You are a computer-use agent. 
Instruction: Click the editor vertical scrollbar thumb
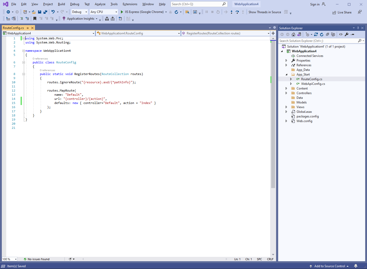coord(273,114)
